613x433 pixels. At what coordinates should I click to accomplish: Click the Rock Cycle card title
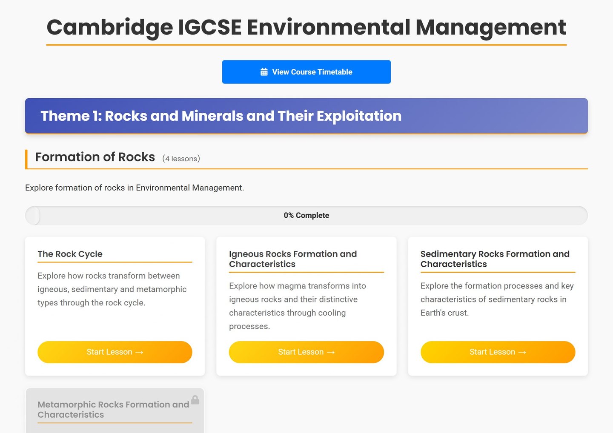click(70, 254)
